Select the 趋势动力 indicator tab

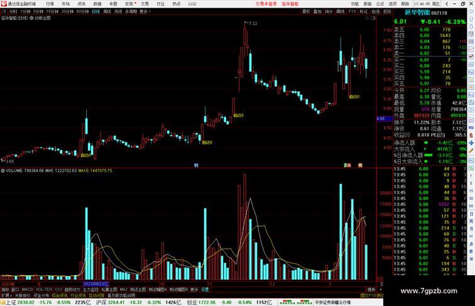click(x=72, y=290)
